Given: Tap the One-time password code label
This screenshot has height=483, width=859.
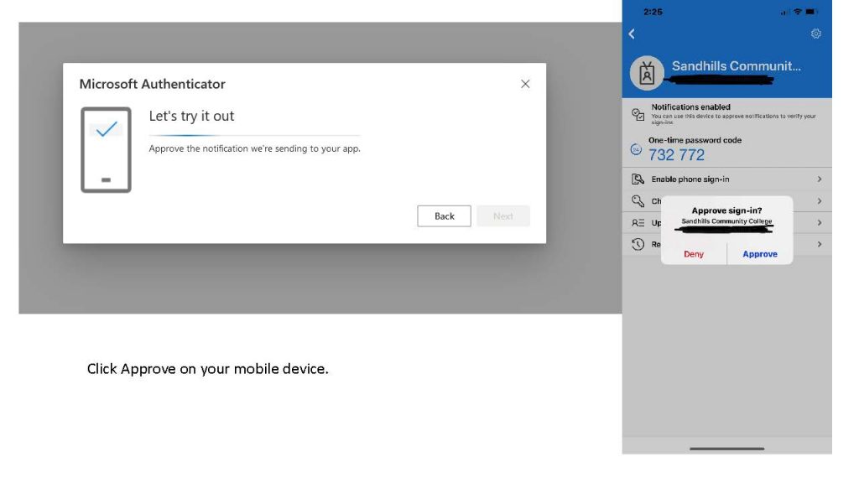Looking at the screenshot, I should [695, 140].
